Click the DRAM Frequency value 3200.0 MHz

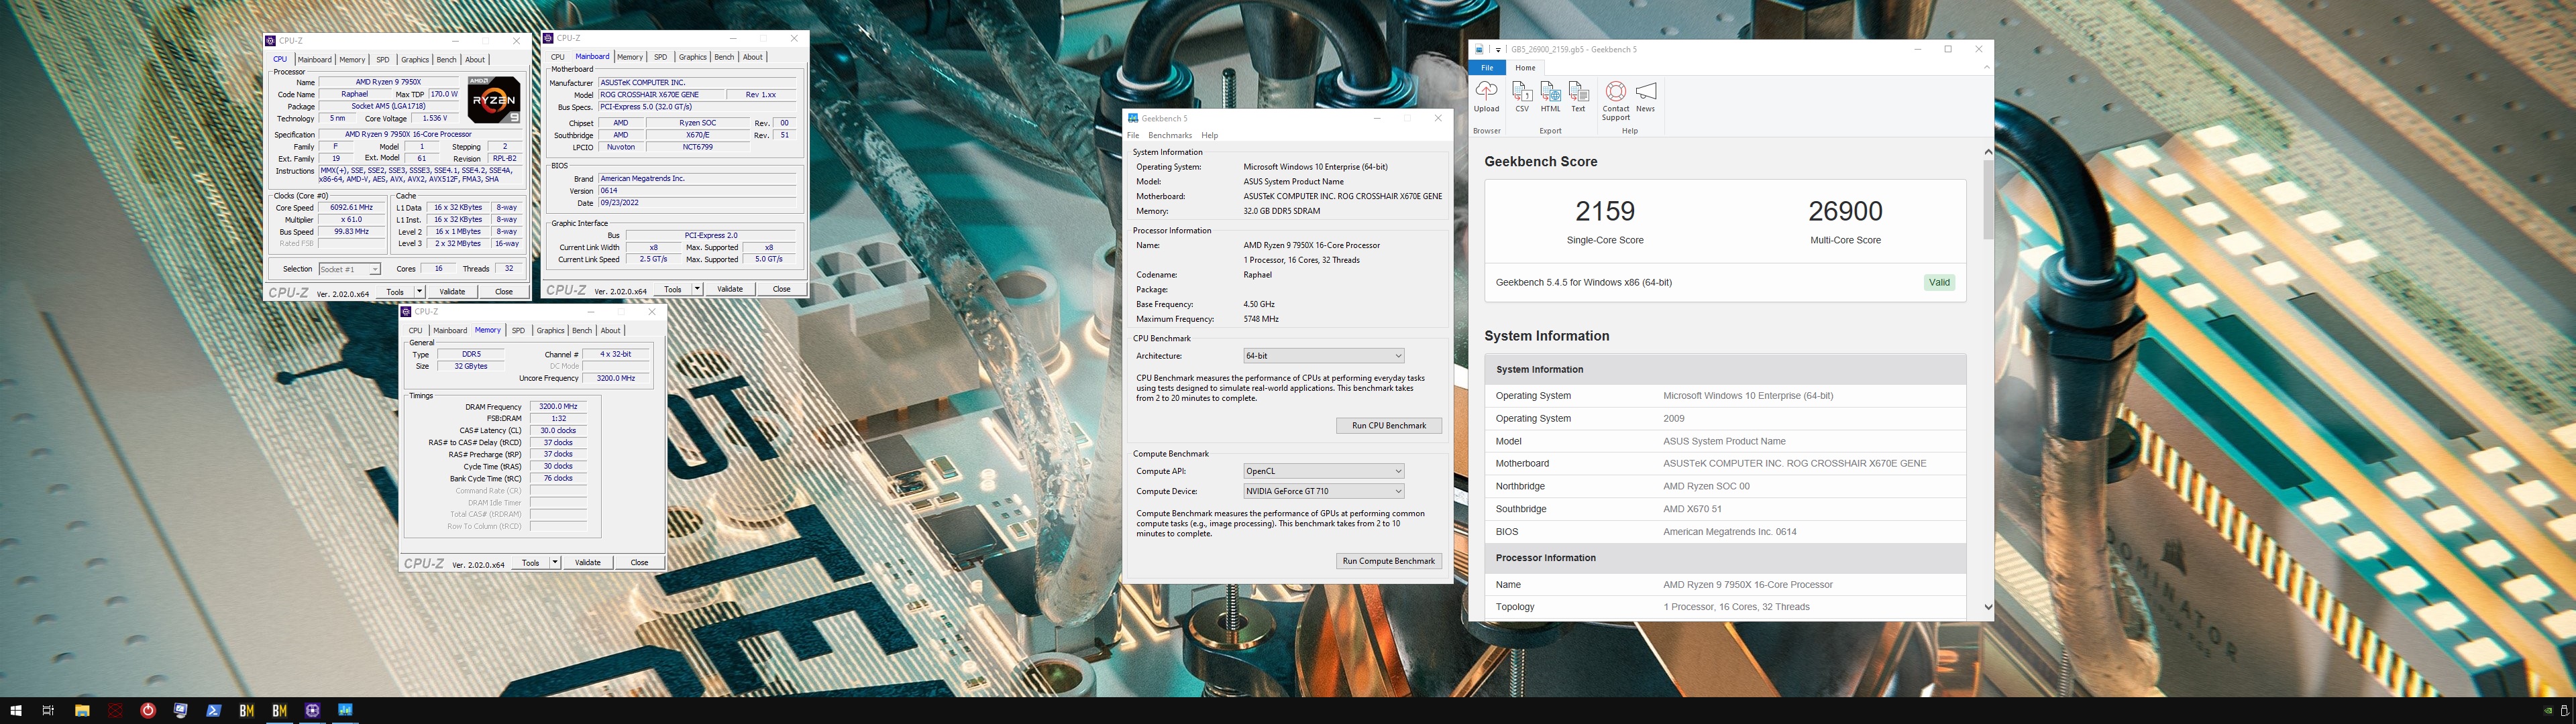coord(558,407)
